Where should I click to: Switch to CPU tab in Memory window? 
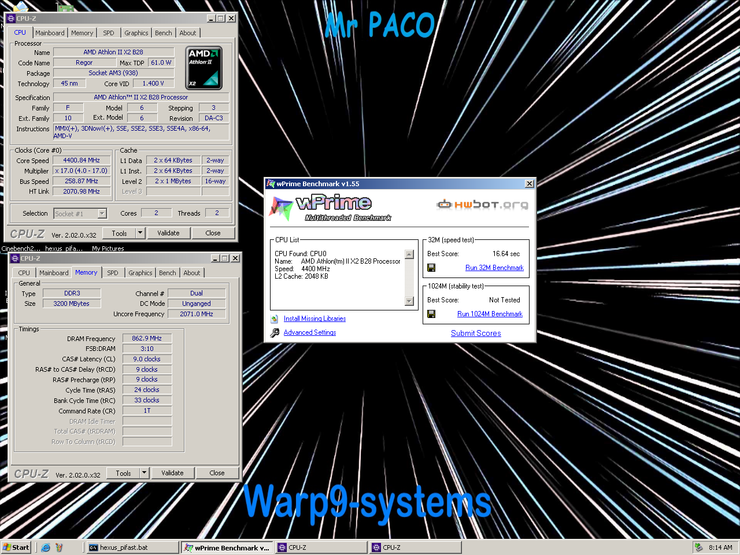click(x=24, y=273)
